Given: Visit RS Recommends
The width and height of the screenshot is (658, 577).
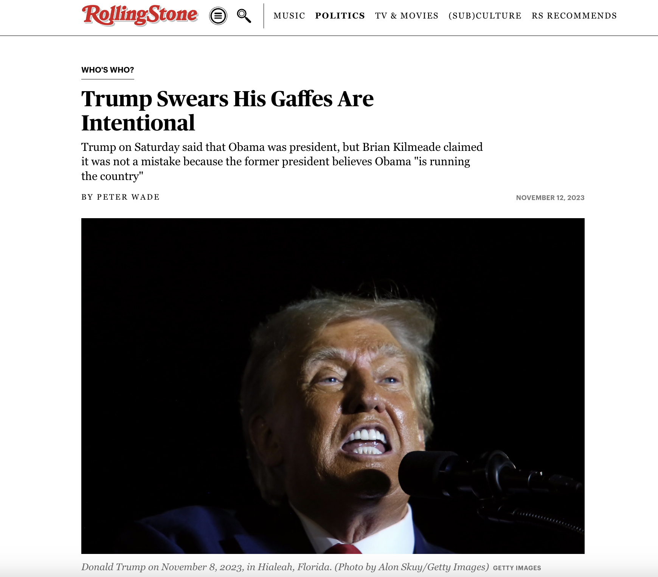Looking at the screenshot, I should point(574,16).
